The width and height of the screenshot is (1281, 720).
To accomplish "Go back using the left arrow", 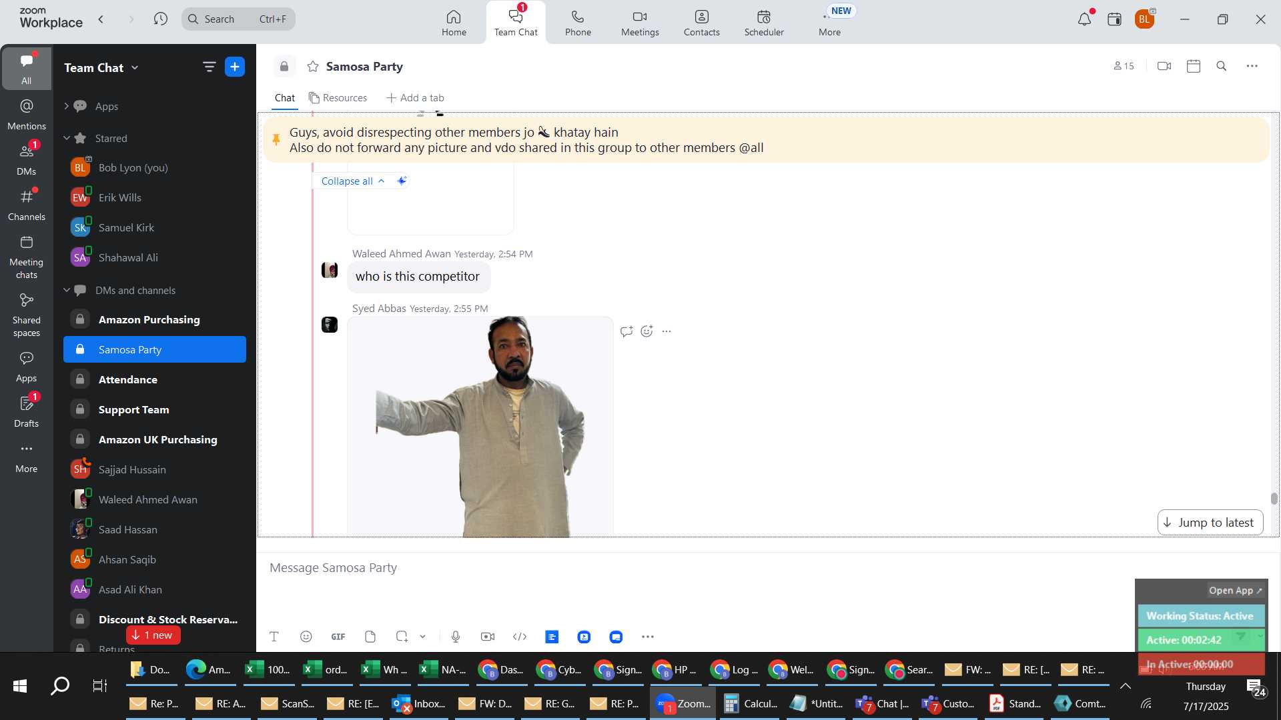I will point(101,19).
